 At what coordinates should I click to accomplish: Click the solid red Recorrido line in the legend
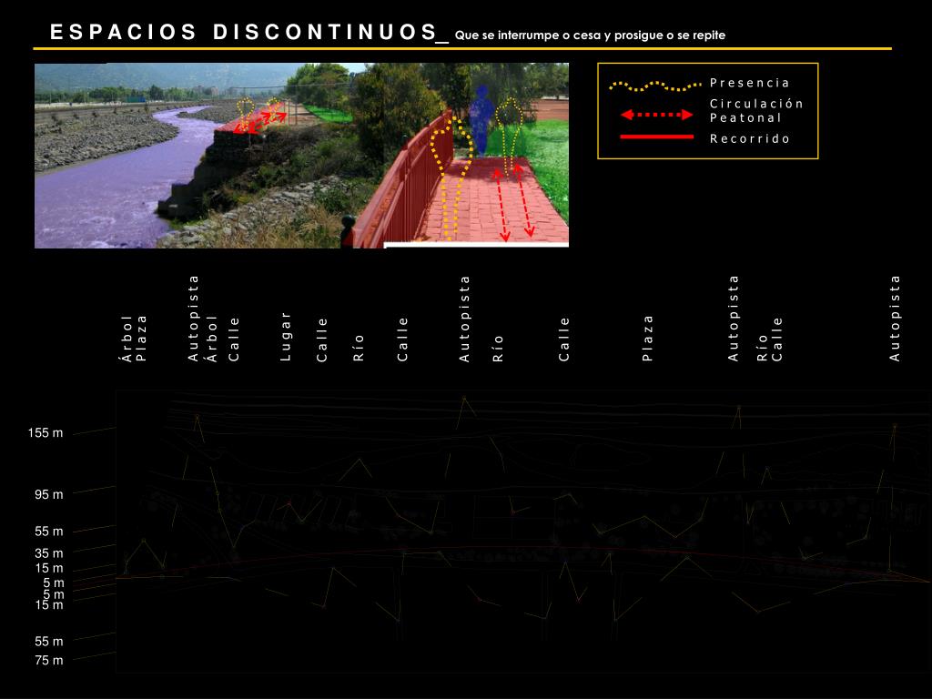coord(657,137)
